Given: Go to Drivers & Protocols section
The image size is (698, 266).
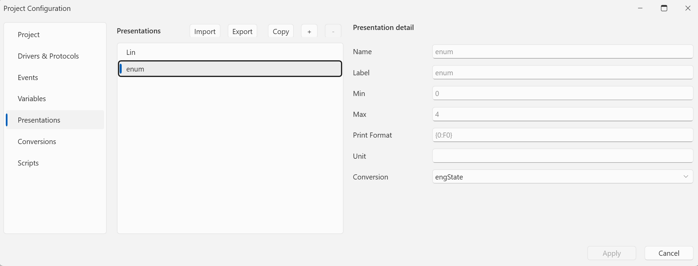Looking at the screenshot, I should pos(55,56).
